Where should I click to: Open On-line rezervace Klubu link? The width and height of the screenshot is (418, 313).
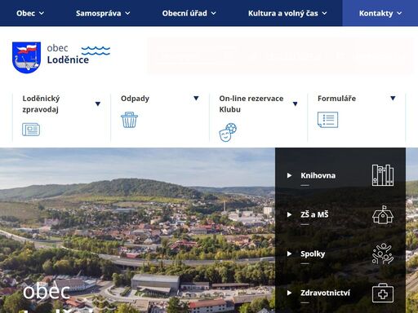click(x=251, y=104)
